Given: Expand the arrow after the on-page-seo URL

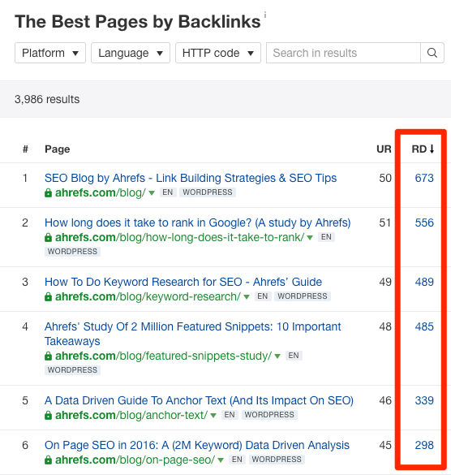Looking at the screenshot, I should (221, 460).
